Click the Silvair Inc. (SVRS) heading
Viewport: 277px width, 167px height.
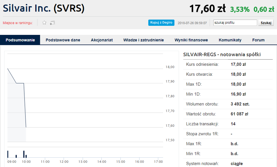44,8
